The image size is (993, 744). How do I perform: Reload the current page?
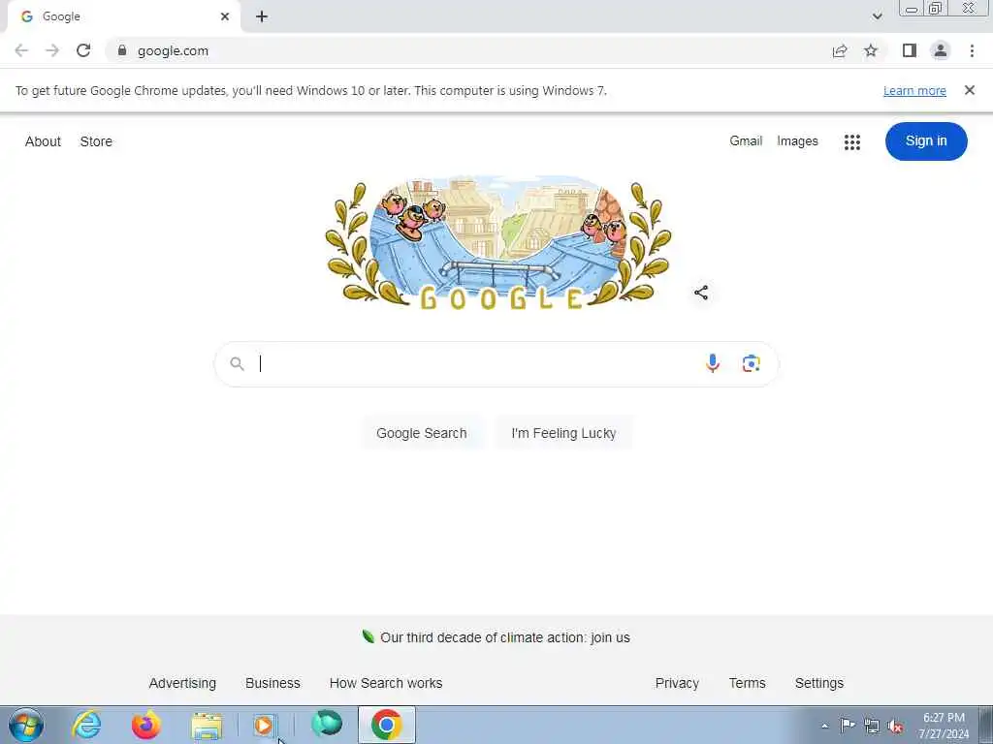click(x=83, y=50)
